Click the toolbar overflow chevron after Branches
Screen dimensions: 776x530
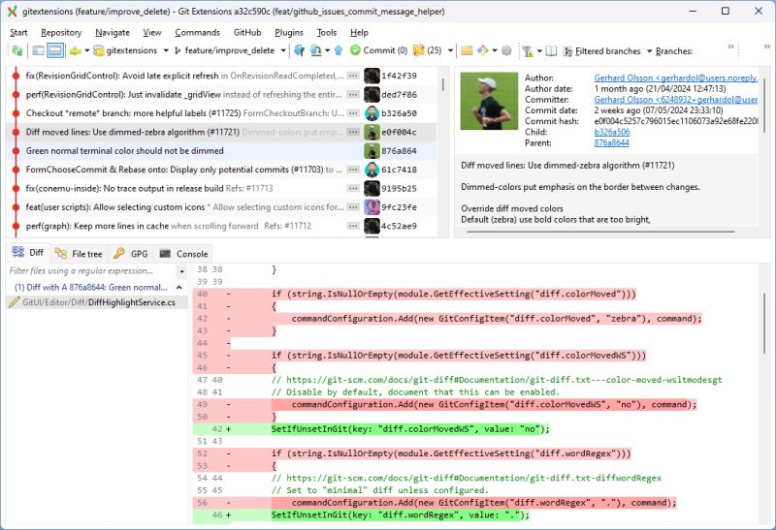(731, 47)
